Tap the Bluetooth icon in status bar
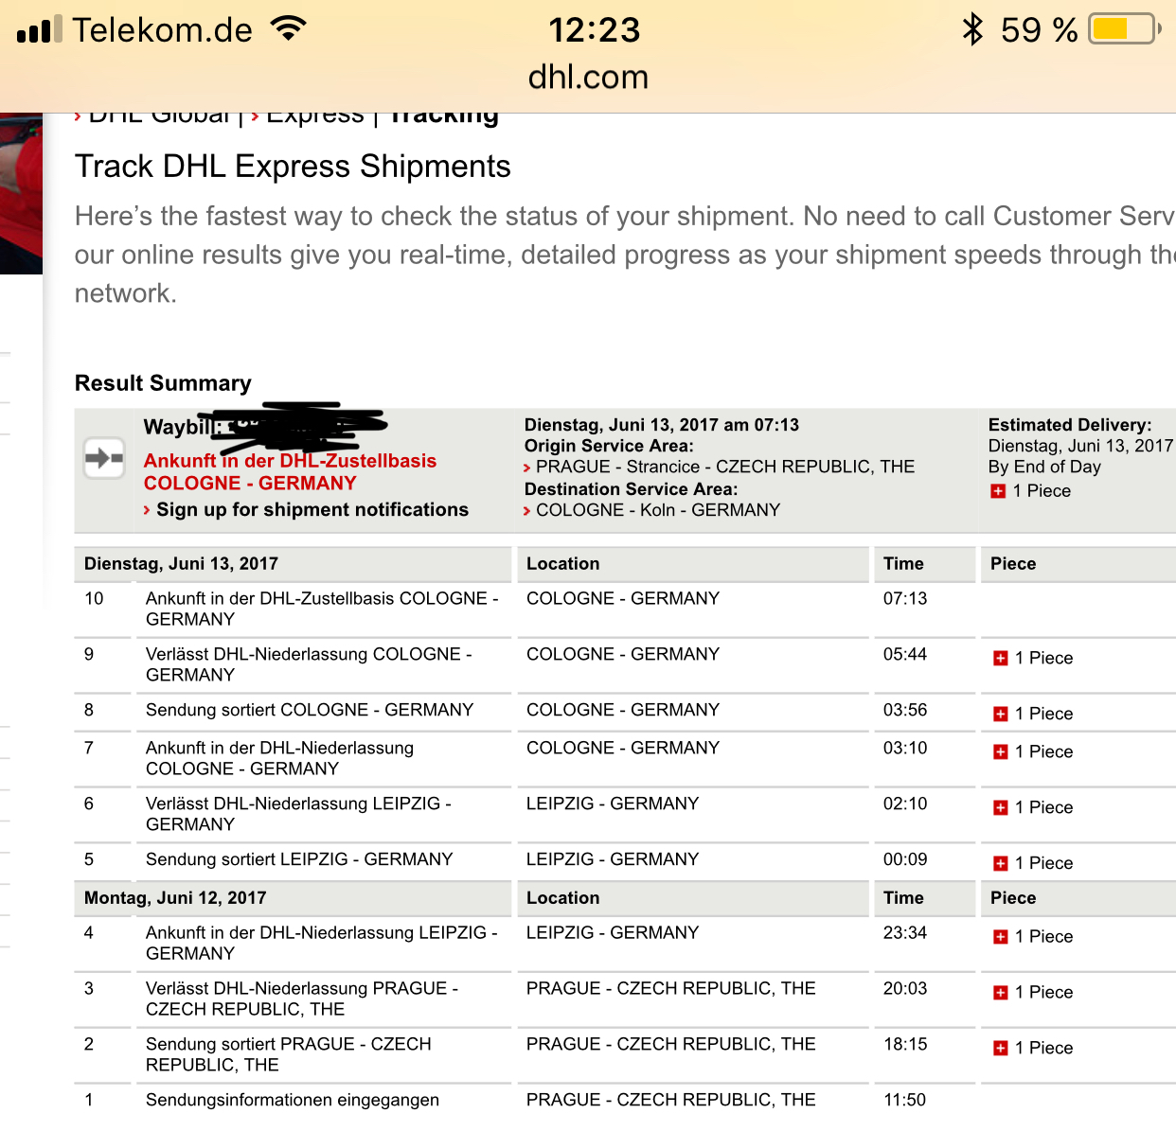This screenshot has height=1131, width=1176. click(x=972, y=29)
